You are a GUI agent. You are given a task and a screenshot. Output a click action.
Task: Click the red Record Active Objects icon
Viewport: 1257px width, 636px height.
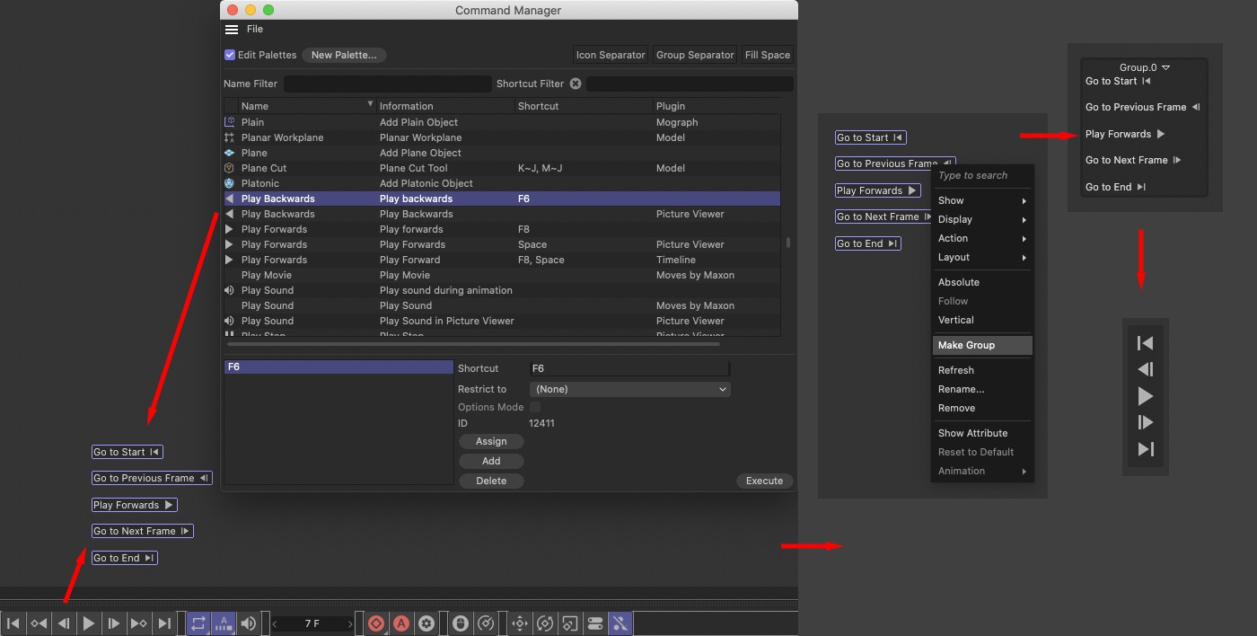(x=376, y=623)
